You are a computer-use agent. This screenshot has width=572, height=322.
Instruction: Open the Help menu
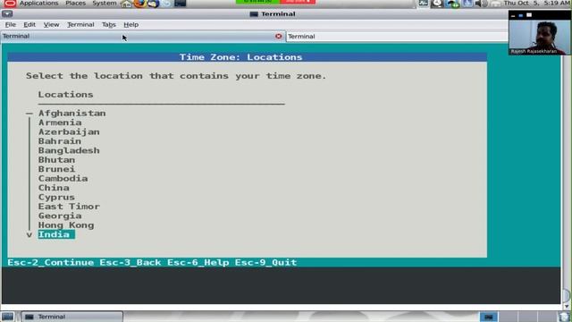tap(130, 24)
